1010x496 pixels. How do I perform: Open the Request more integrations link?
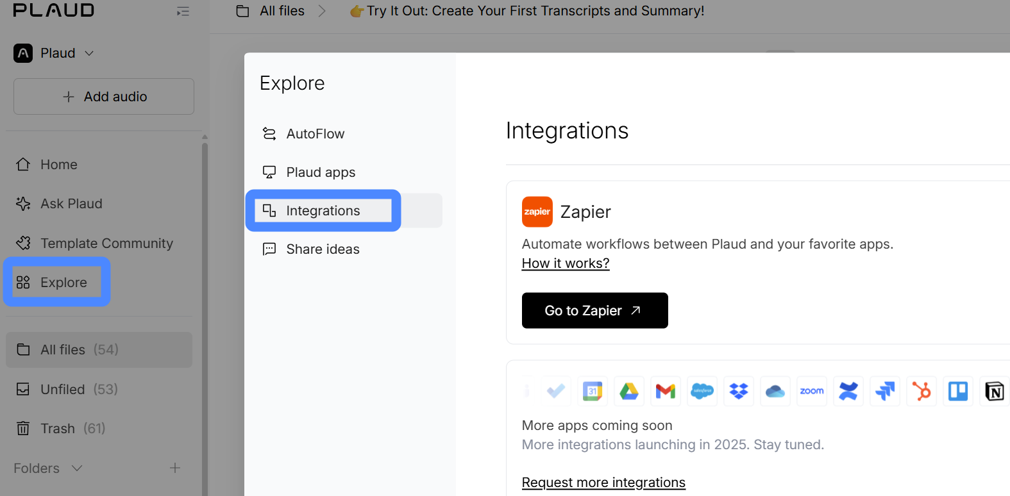click(603, 483)
